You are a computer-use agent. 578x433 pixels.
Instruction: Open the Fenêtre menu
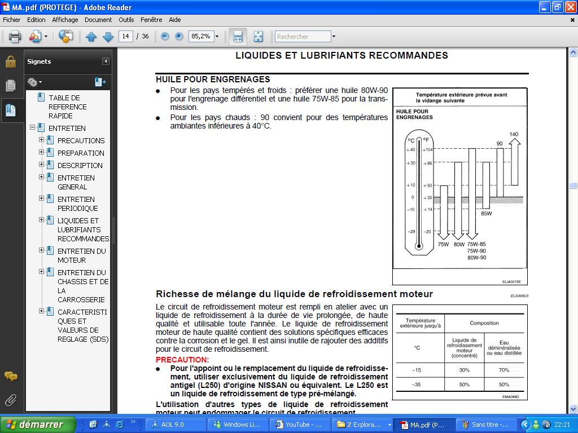click(x=151, y=20)
